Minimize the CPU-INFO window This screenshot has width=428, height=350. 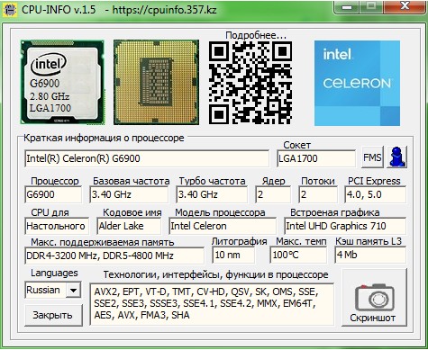click(x=347, y=6)
